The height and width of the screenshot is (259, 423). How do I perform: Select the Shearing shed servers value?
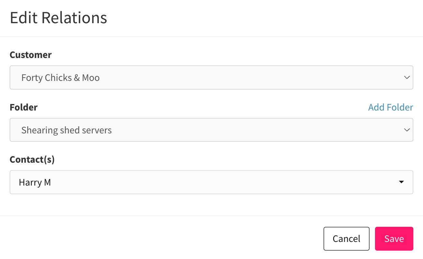67,130
